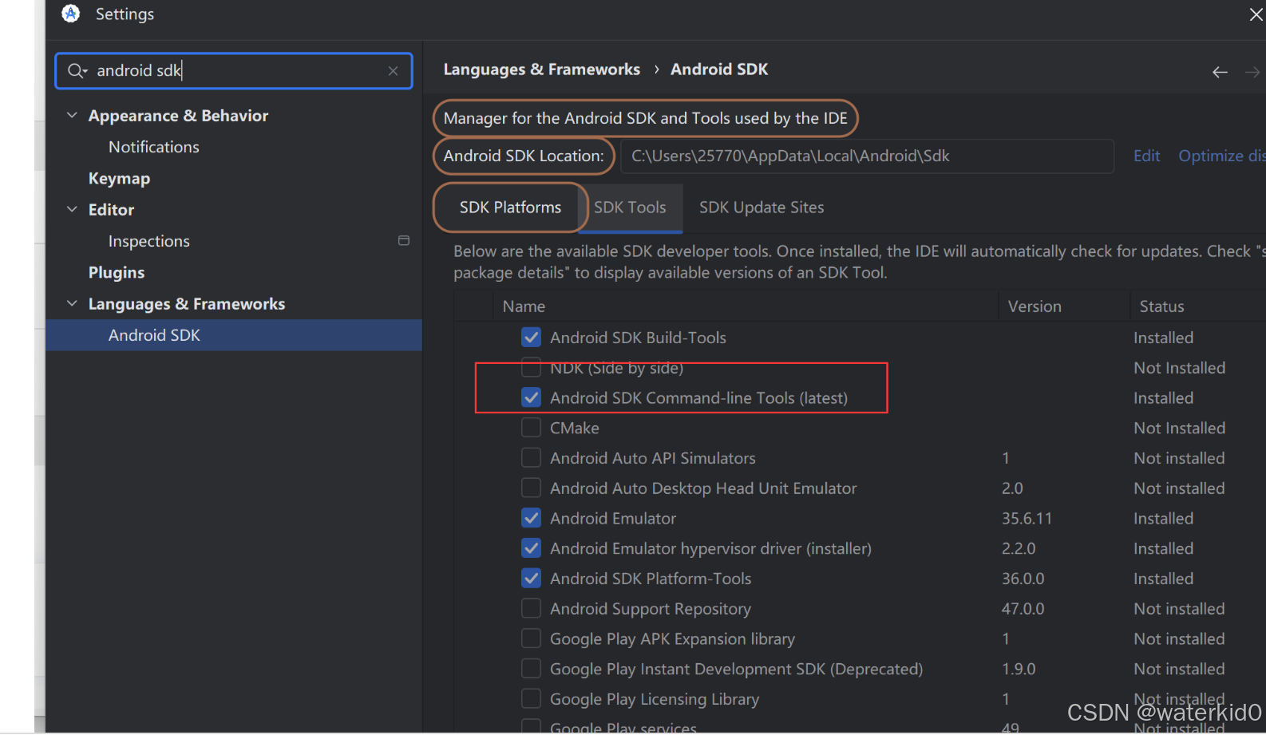The height and width of the screenshot is (735, 1266).
Task: Uncheck Android SDK Command-line Tools (latest)
Action: (x=531, y=397)
